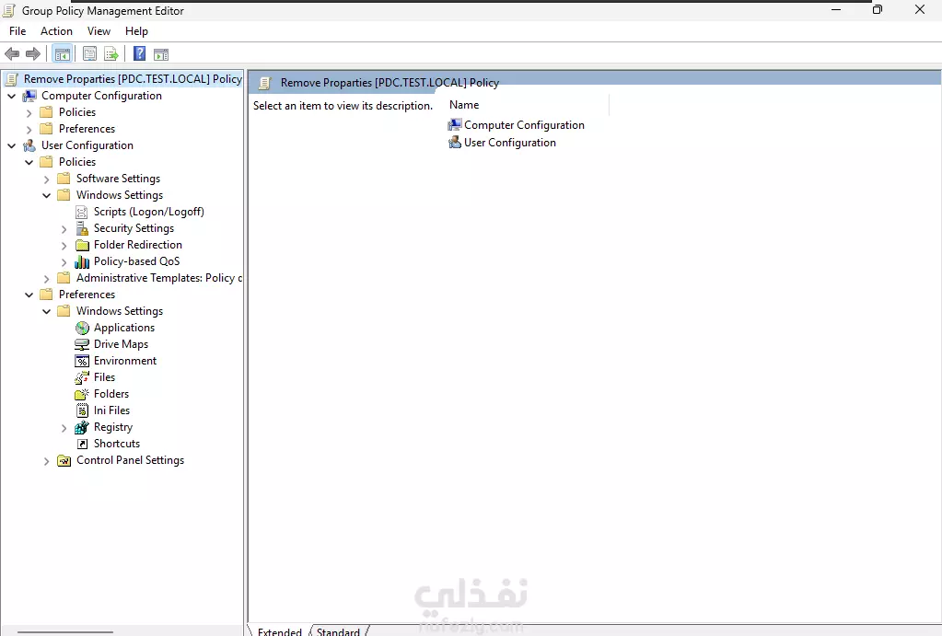Click the tree pane horizontal scrollbar

click(64, 631)
